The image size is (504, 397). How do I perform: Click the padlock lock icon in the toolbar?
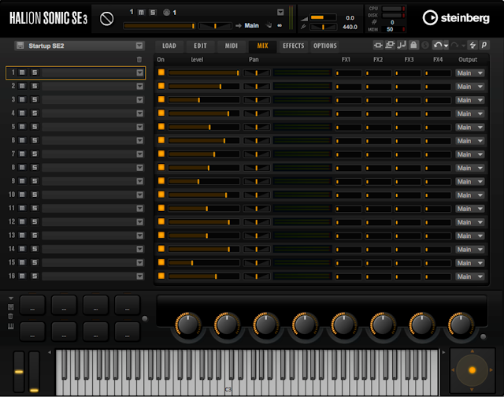tap(413, 46)
